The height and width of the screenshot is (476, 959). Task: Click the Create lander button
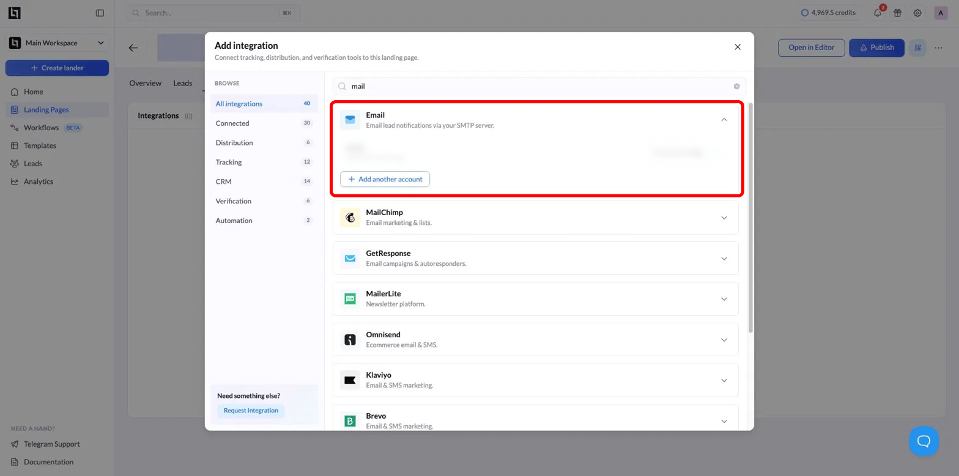(57, 68)
